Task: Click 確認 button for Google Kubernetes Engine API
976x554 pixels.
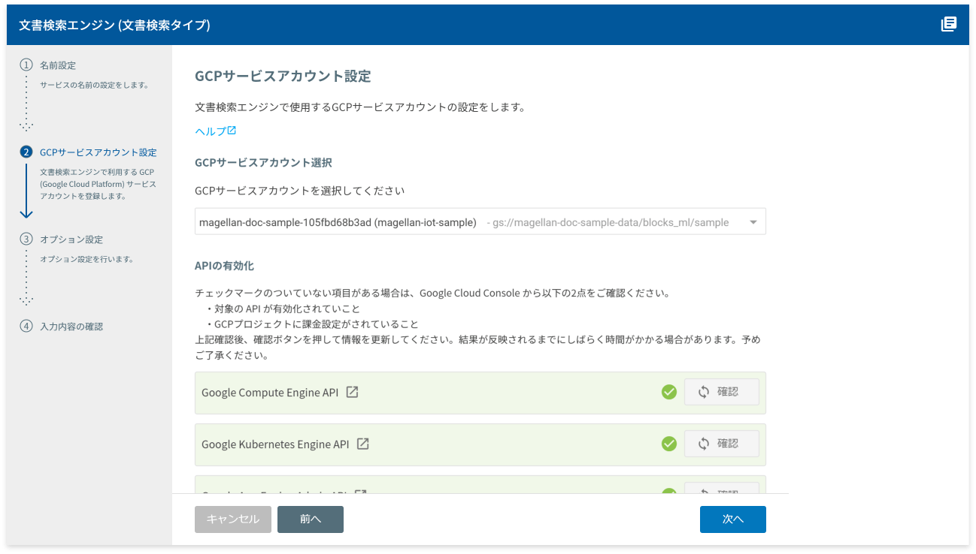Action: coord(721,444)
